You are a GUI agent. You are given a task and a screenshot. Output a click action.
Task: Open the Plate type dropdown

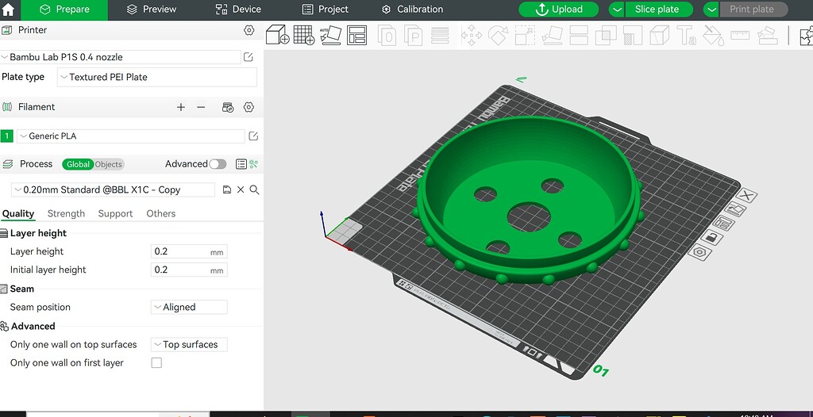157,77
